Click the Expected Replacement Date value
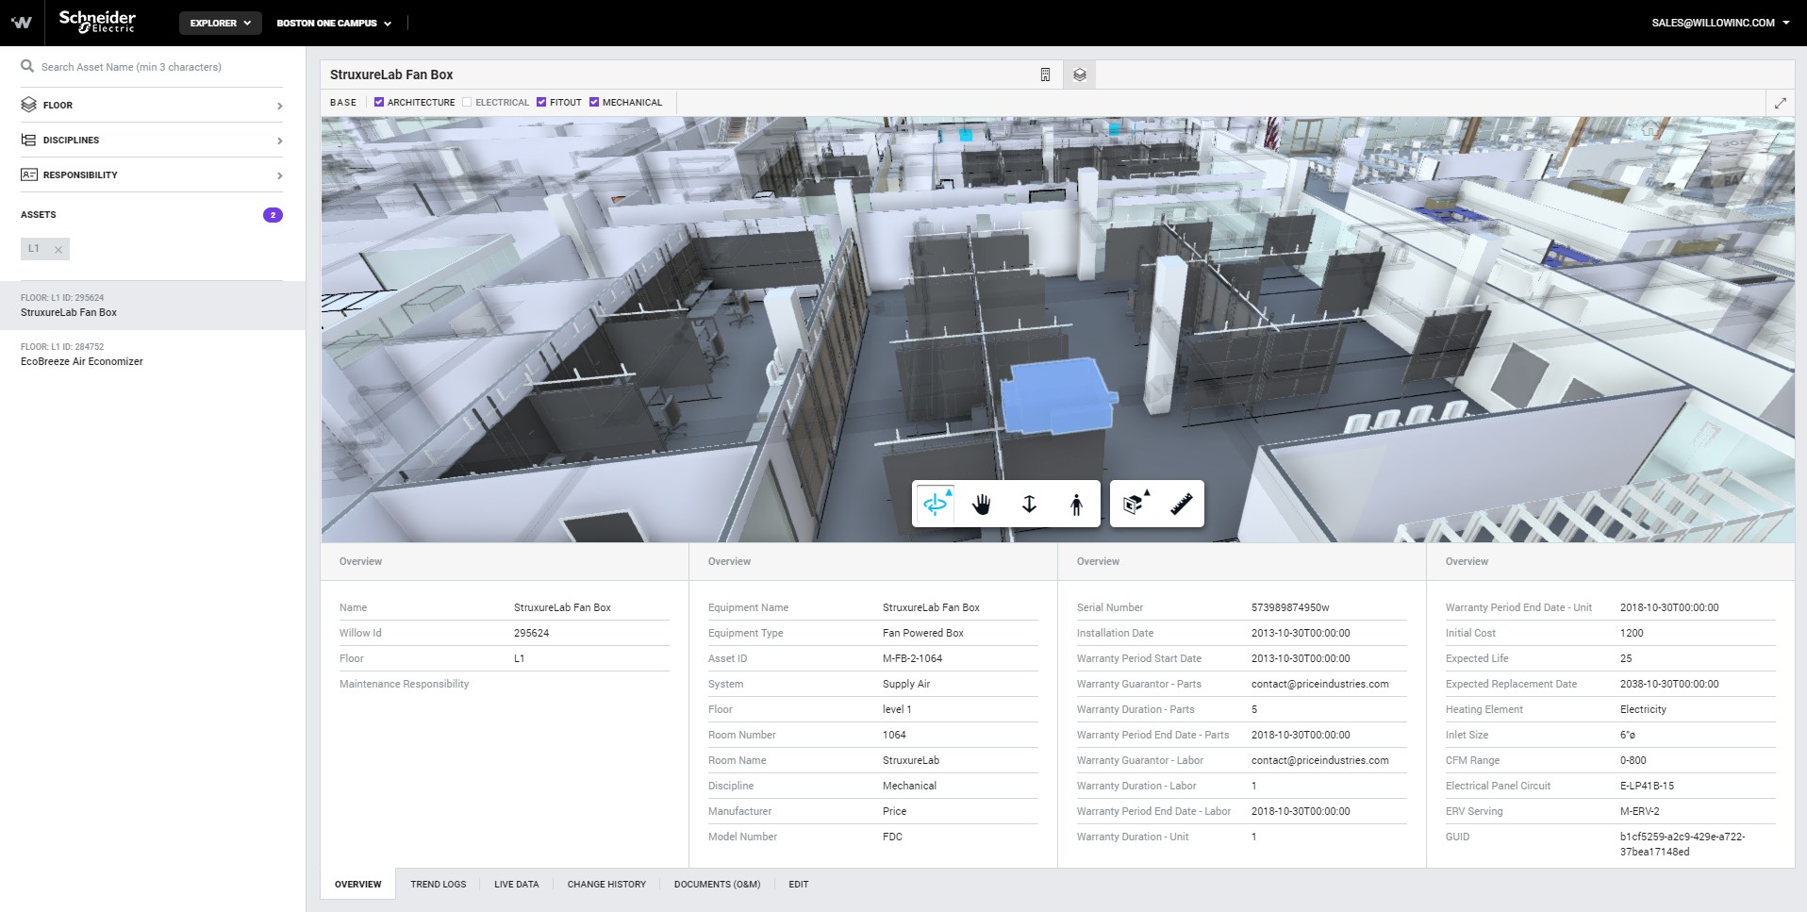This screenshot has width=1807, height=912. [1668, 684]
